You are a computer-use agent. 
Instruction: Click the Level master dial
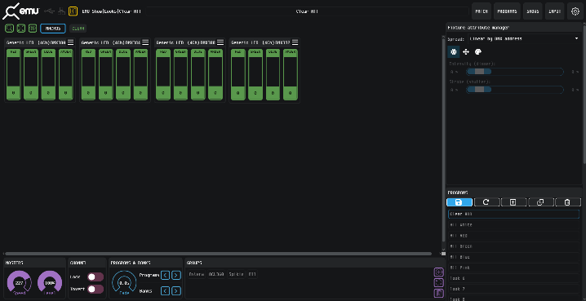[50, 282]
